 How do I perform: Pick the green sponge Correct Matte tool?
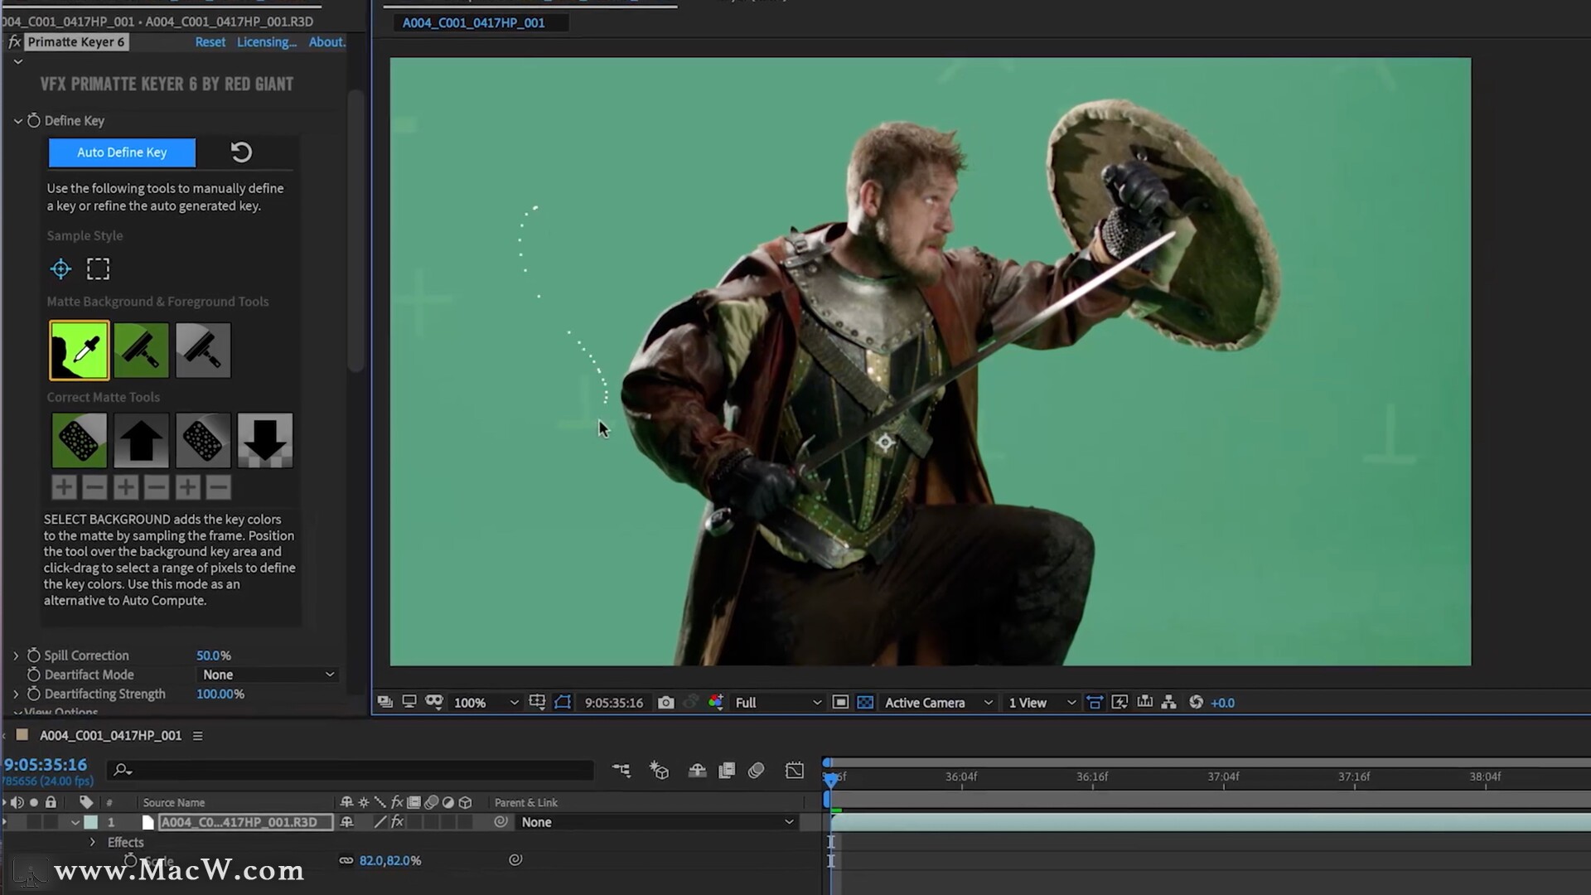(79, 440)
